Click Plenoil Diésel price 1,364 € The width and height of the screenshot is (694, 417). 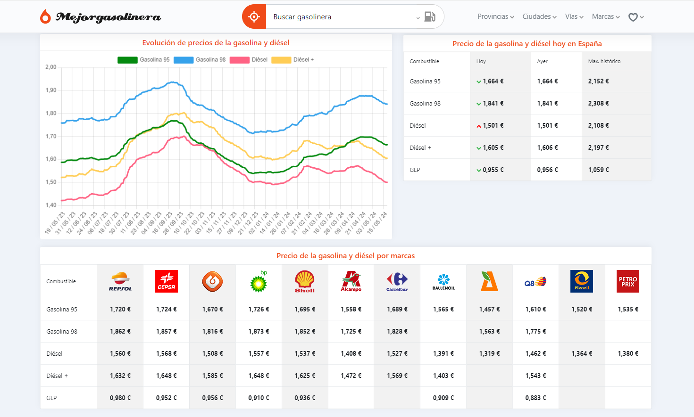pyautogui.click(x=582, y=354)
